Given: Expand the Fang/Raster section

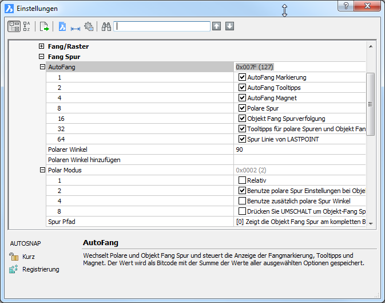Looking at the screenshot, I should 41,46.
